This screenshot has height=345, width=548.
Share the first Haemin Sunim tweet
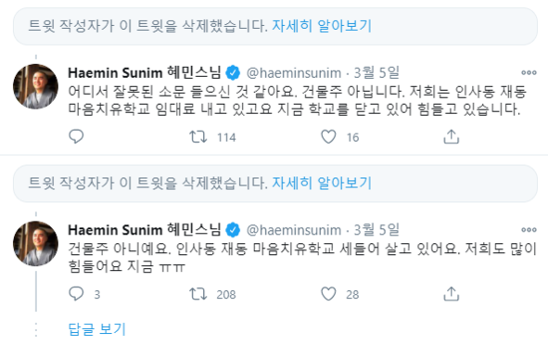(x=452, y=136)
